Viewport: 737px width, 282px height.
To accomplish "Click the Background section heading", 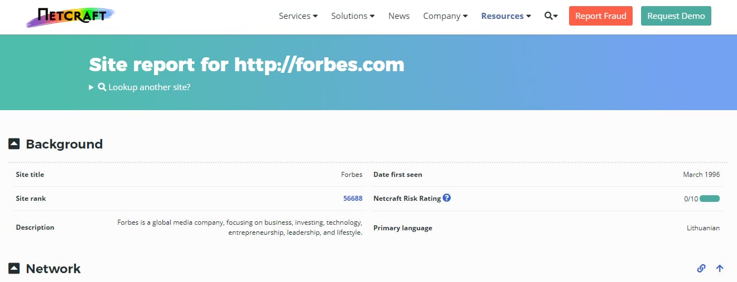I will coord(64,144).
